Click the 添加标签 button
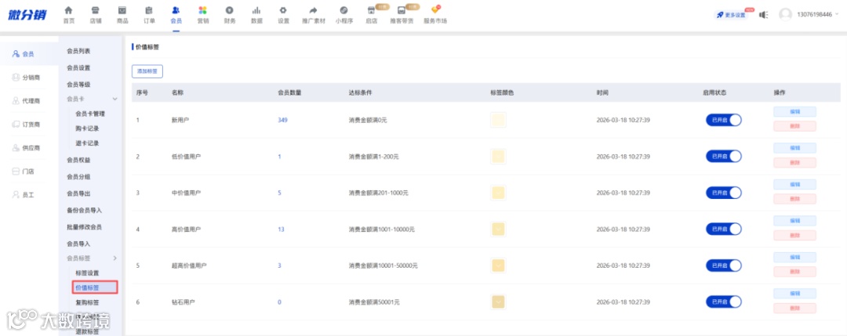The image size is (847, 336). click(x=147, y=71)
